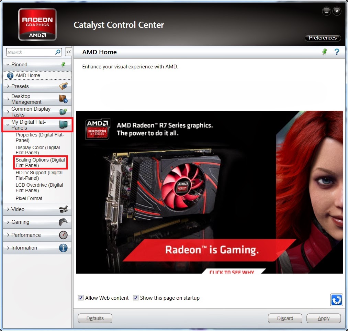Toggle Show this page on startup checkbox
348x331 pixels.
(136, 298)
